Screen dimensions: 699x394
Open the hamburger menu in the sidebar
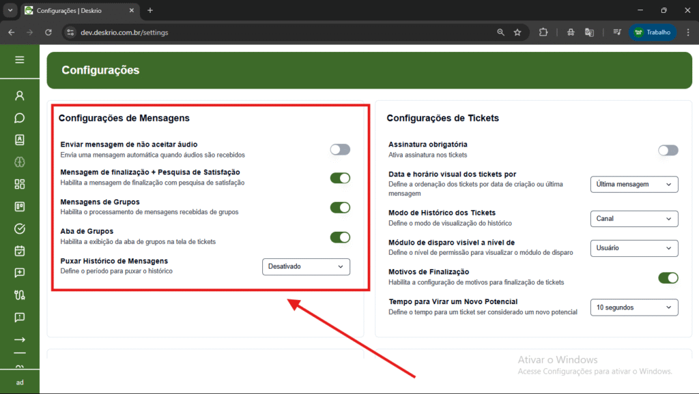click(20, 60)
